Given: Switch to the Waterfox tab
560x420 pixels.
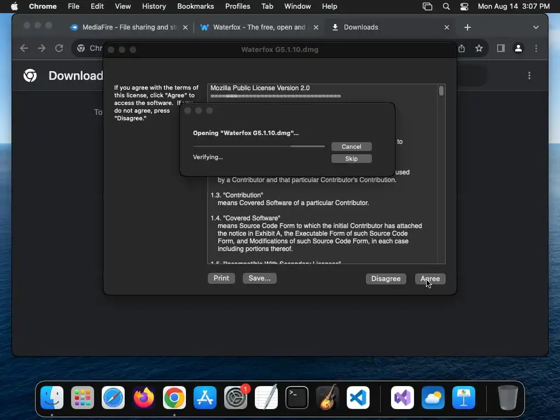Looking at the screenshot, I should coord(259,27).
